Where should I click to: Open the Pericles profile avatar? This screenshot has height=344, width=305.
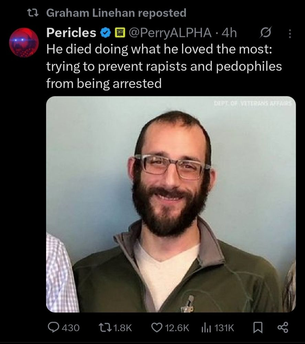24,43
